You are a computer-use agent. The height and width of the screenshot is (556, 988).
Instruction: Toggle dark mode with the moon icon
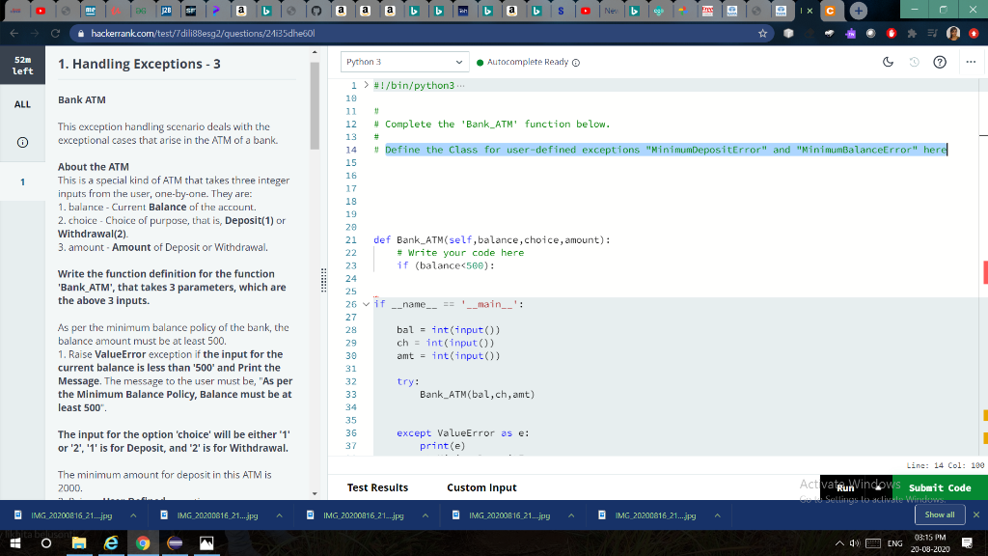pyautogui.click(x=887, y=63)
